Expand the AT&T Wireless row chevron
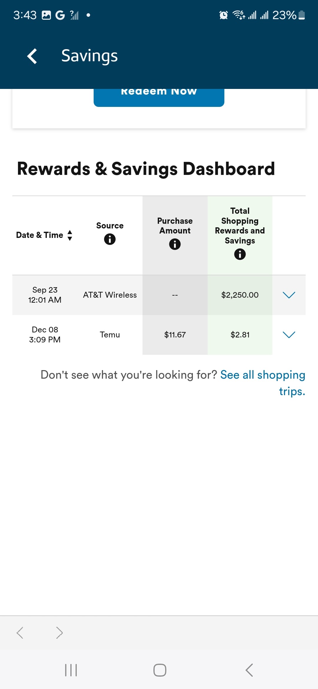This screenshot has width=318, height=689. 289,295
